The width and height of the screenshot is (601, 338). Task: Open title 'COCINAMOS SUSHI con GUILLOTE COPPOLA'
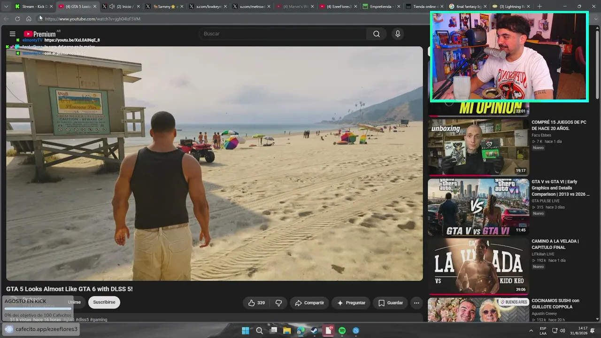(x=555, y=304)
